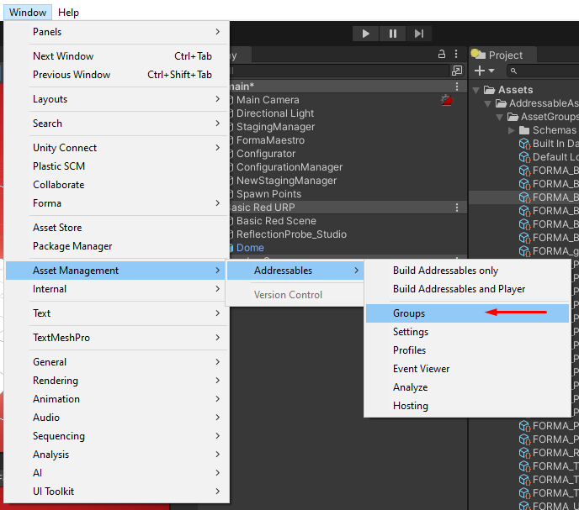Screen dimensions: 579x510
Task: Expand the Analysis submenu
Action: pos(117,455)
